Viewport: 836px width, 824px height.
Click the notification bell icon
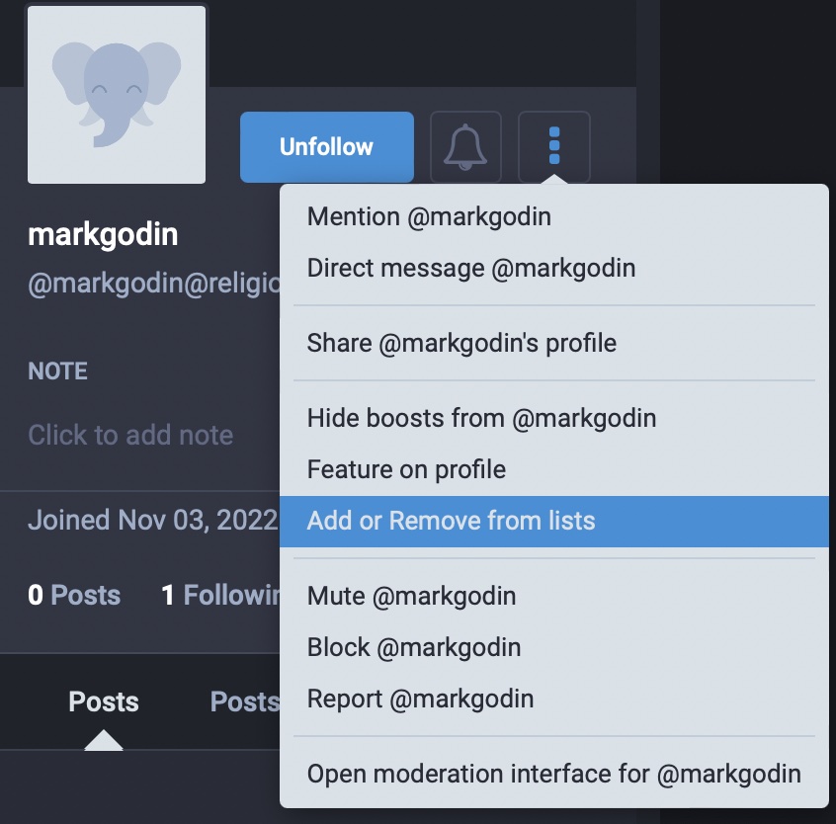[x=465, y=147]
